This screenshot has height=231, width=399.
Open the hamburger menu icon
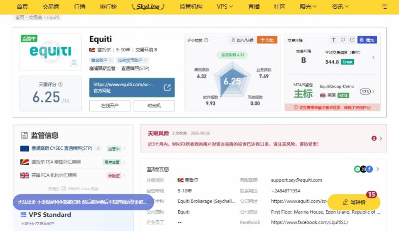[384, 7]
